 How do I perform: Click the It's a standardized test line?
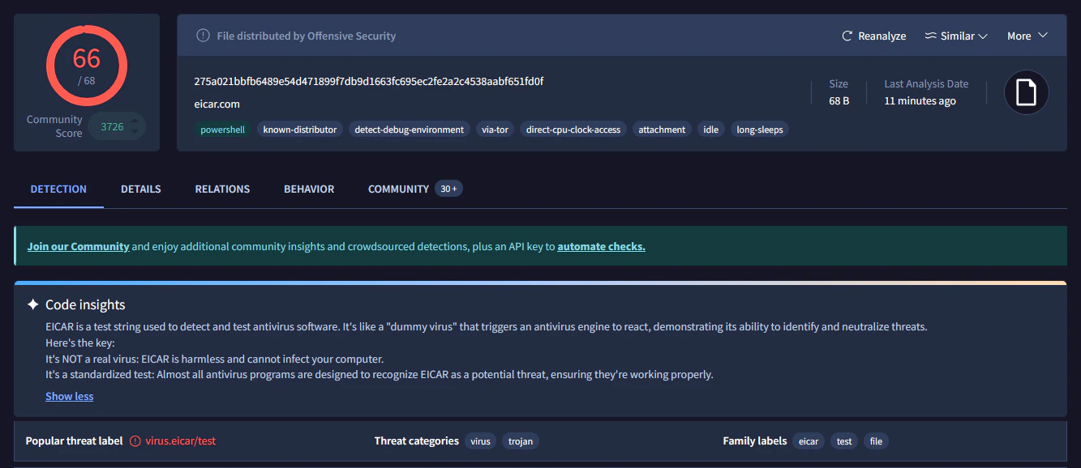coord(380,375)
